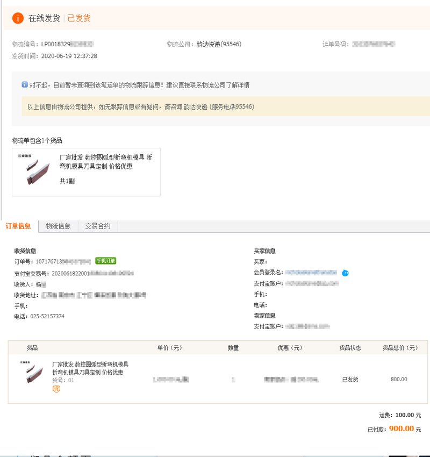Screen dimensions: 430x457
Task: Open the blue Wangwang chat icon
Action: [345, 273]
